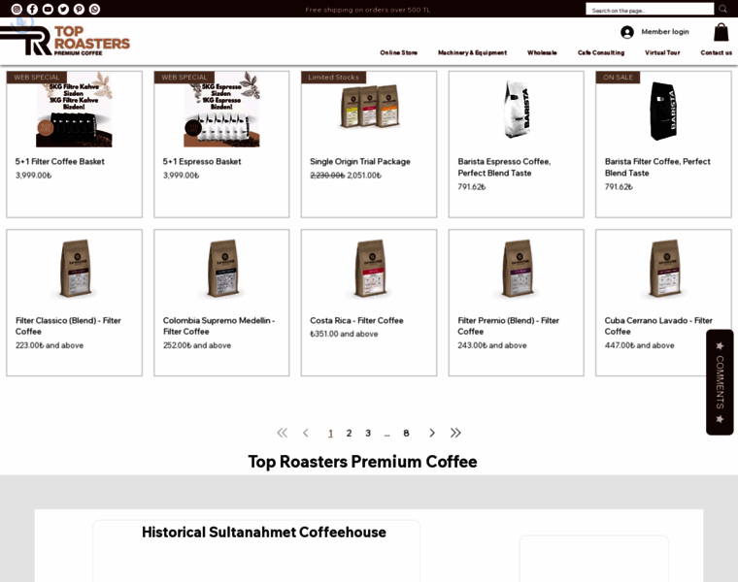The image size is (738, 582).
Task: Open the WhatsApp social icon
Action: (94, 9)
